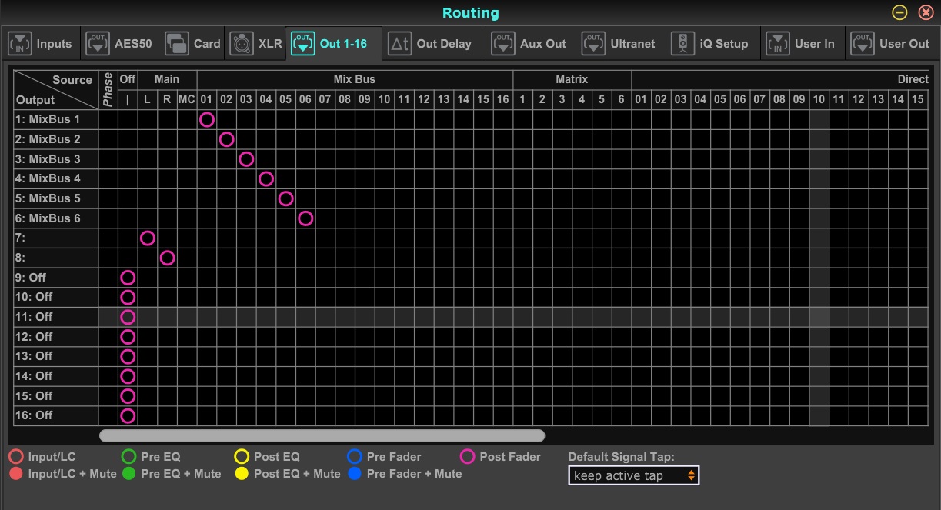Open the Default Signal Tap dropdown
Viewport: 941px width, 510px height.
(634, 475)
